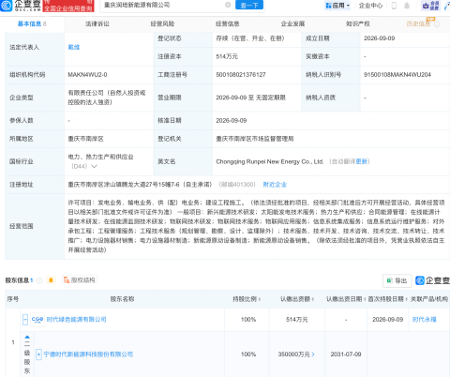Viewport: 450px width, 377px height.
Task: Open the 时代绿色能源有限公司 shareholder link
Action: pyautogui.click(x=77, y=320)
